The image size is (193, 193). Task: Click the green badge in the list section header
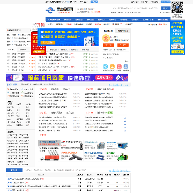tap(110, 113)
